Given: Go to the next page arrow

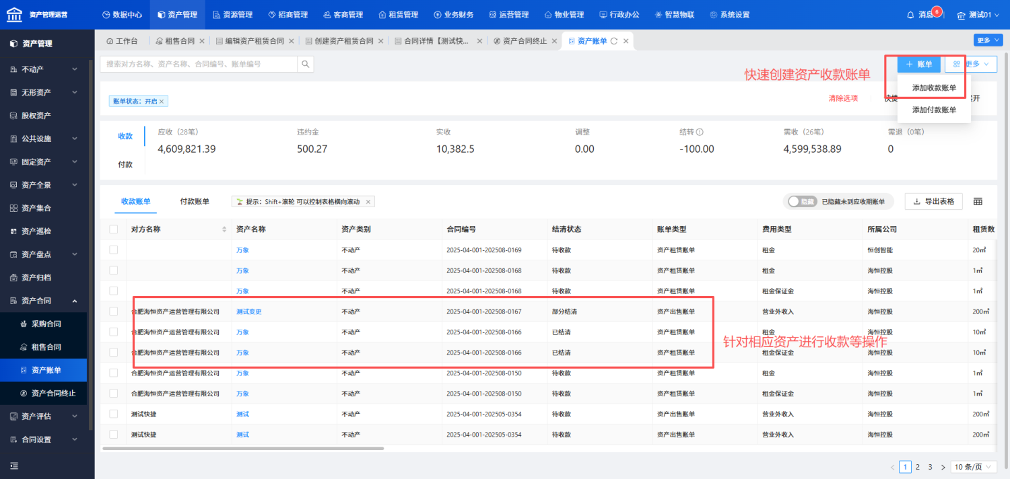Looking at the screenshot, I should [x=943, y=467].
